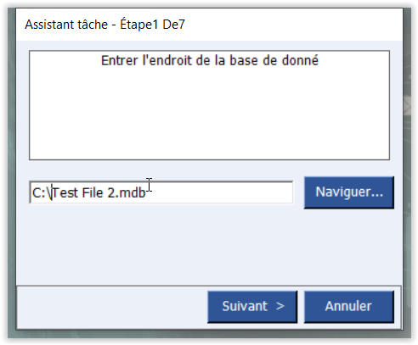Select the Entrer l'endroit instruction heading
Screen dimensions: 418x345
click(210, 60)
